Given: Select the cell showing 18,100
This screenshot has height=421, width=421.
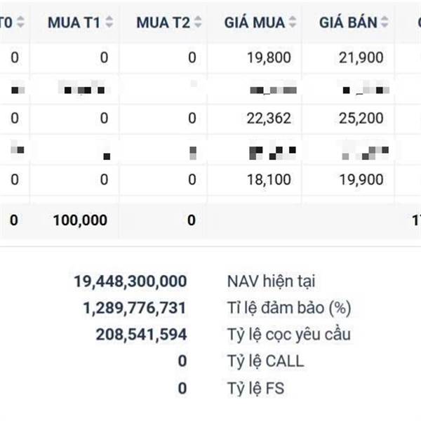Looking at the screenshot, I should 269,180.
